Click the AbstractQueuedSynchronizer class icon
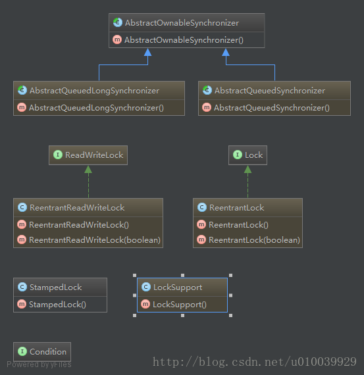This screenshot has width=364, height=375. point(207,90)
